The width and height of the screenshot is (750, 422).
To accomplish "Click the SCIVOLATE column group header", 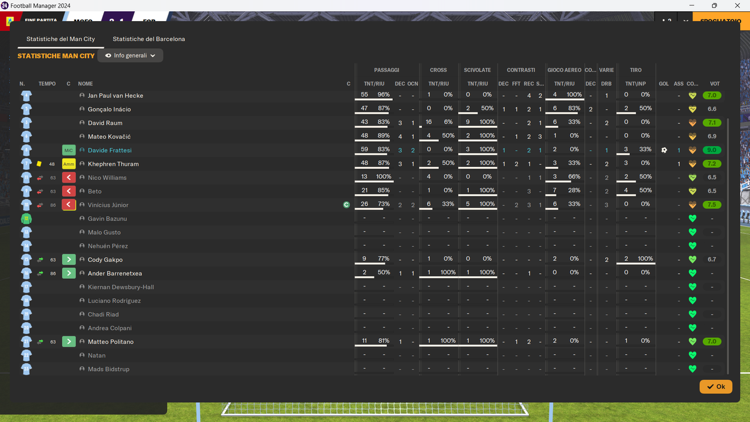I will [478, 70].
